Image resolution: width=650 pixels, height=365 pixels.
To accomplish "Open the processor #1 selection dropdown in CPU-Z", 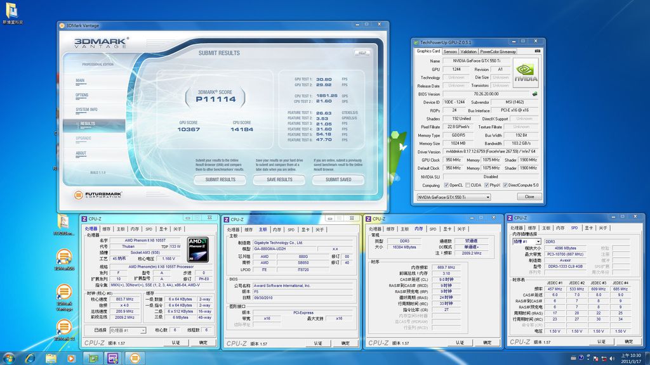I will pos(128,330).
